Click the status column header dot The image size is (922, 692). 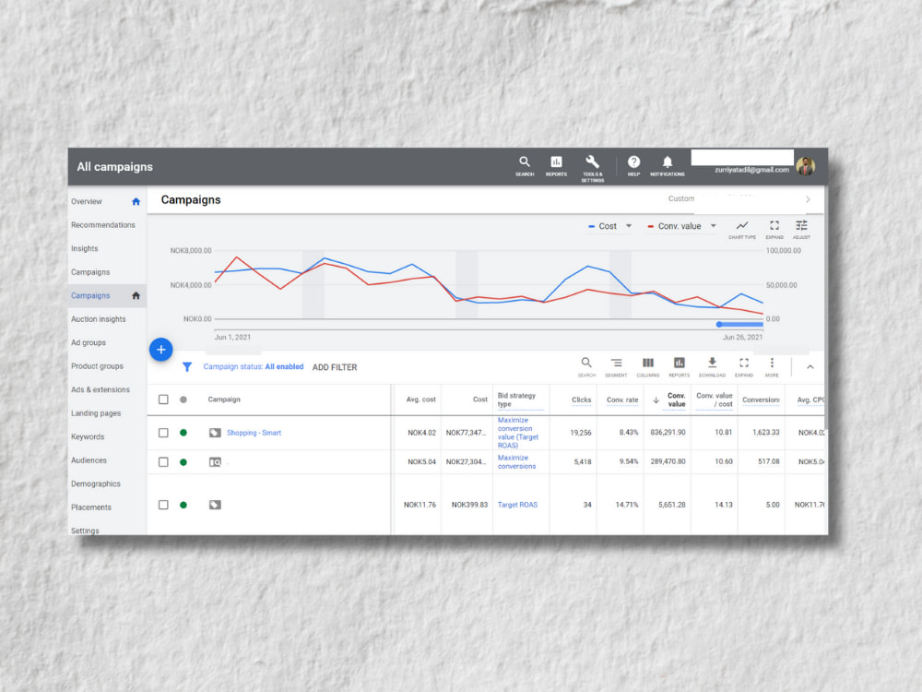[183, 400]
